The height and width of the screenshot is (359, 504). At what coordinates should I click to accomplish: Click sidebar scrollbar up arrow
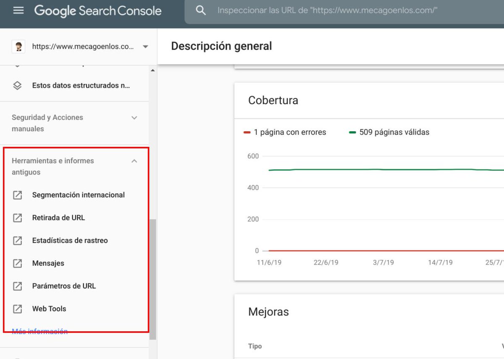(x=153, y=70)
